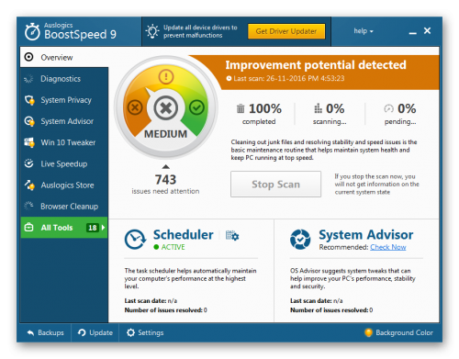
Task: Click the Update button label
Action: [x=101, y=332]
